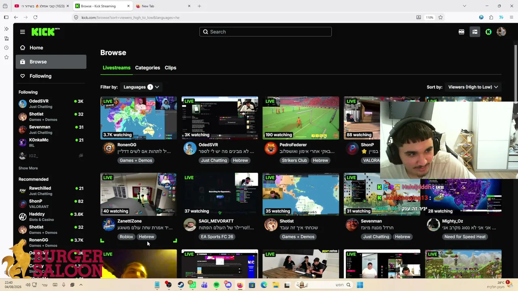The height and width of the screenshot is (291, 518).
Task: Open the Home page from sidebar
Action: [51, 48]
